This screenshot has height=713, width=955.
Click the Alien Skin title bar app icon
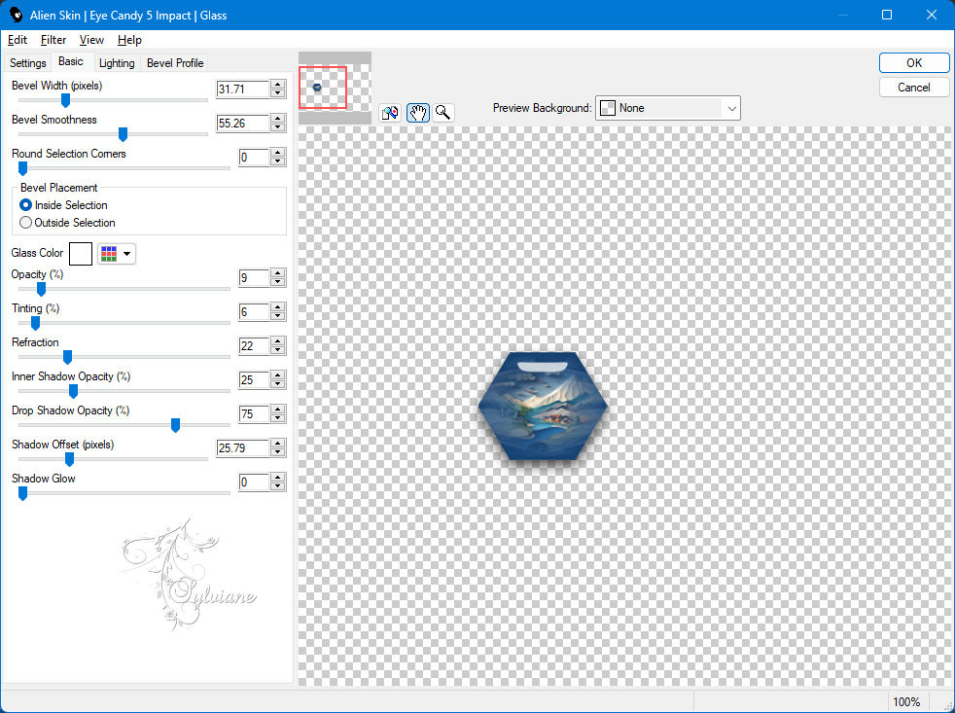tap(16, 15)
